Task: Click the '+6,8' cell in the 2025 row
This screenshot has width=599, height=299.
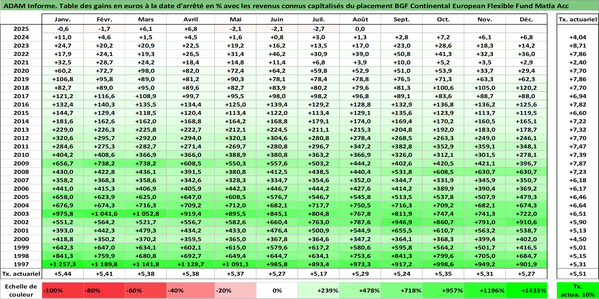Action: (190, 29)
